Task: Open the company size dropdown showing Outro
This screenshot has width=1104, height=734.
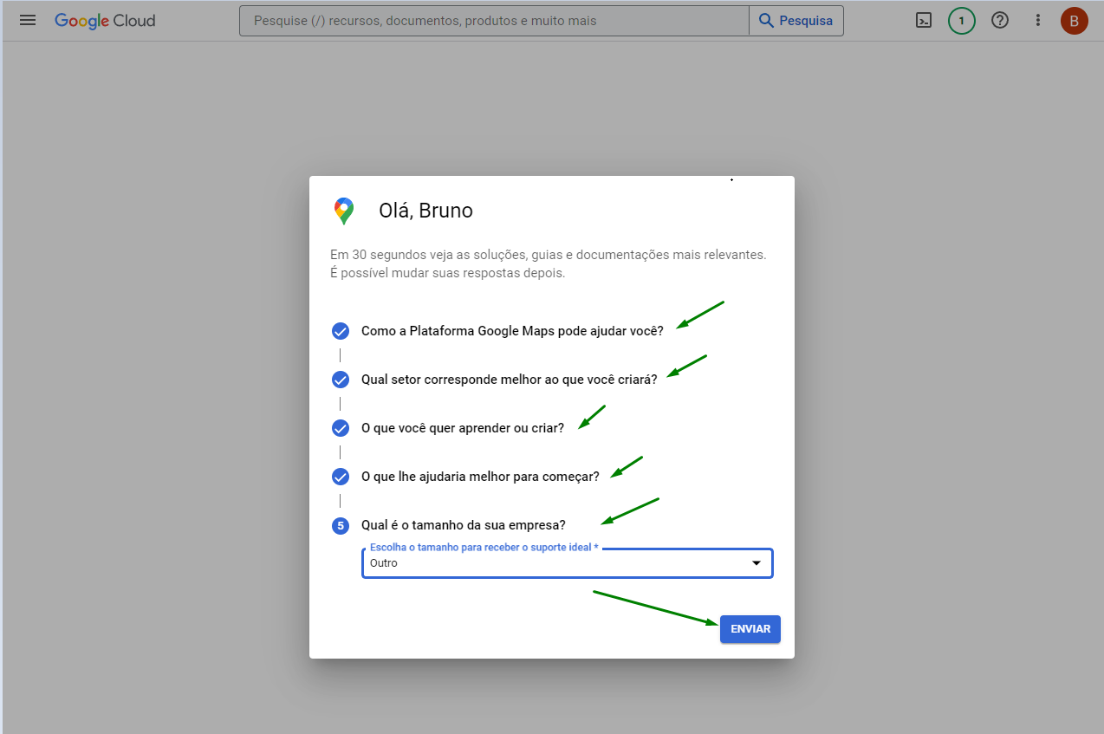Action: [x=567, y=562]
